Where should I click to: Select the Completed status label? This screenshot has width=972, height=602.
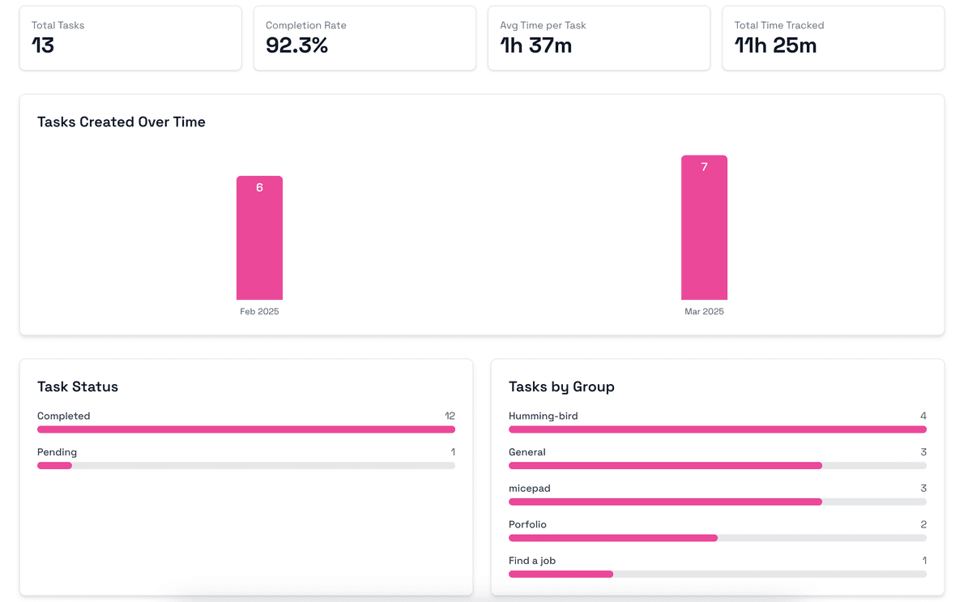tap(64, 416)
